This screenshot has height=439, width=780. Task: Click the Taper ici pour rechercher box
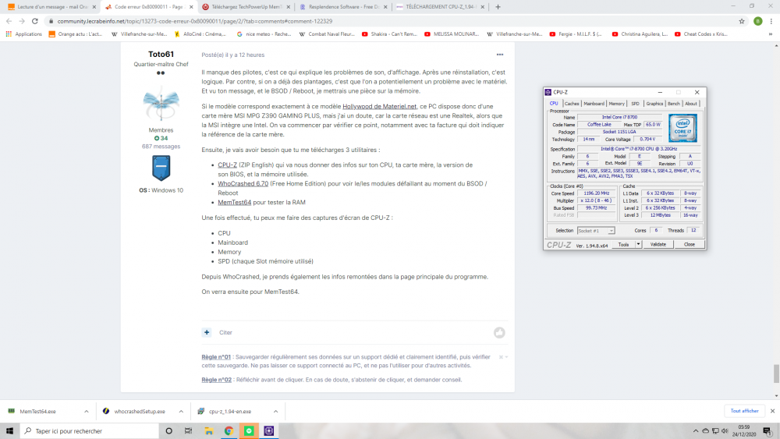click(x=90, y=430)
